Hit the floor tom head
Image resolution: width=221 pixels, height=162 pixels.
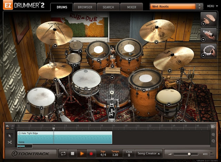[146, 78]
